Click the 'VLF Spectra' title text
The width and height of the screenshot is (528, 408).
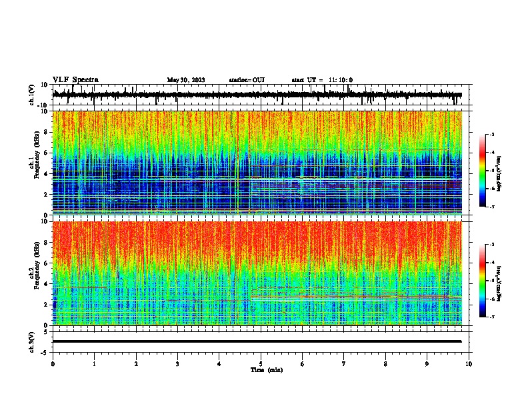tap(75, 80)
